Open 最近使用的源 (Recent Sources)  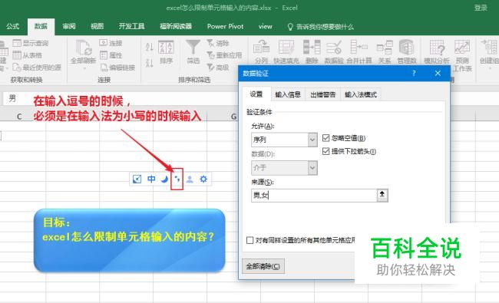point(37,67)
